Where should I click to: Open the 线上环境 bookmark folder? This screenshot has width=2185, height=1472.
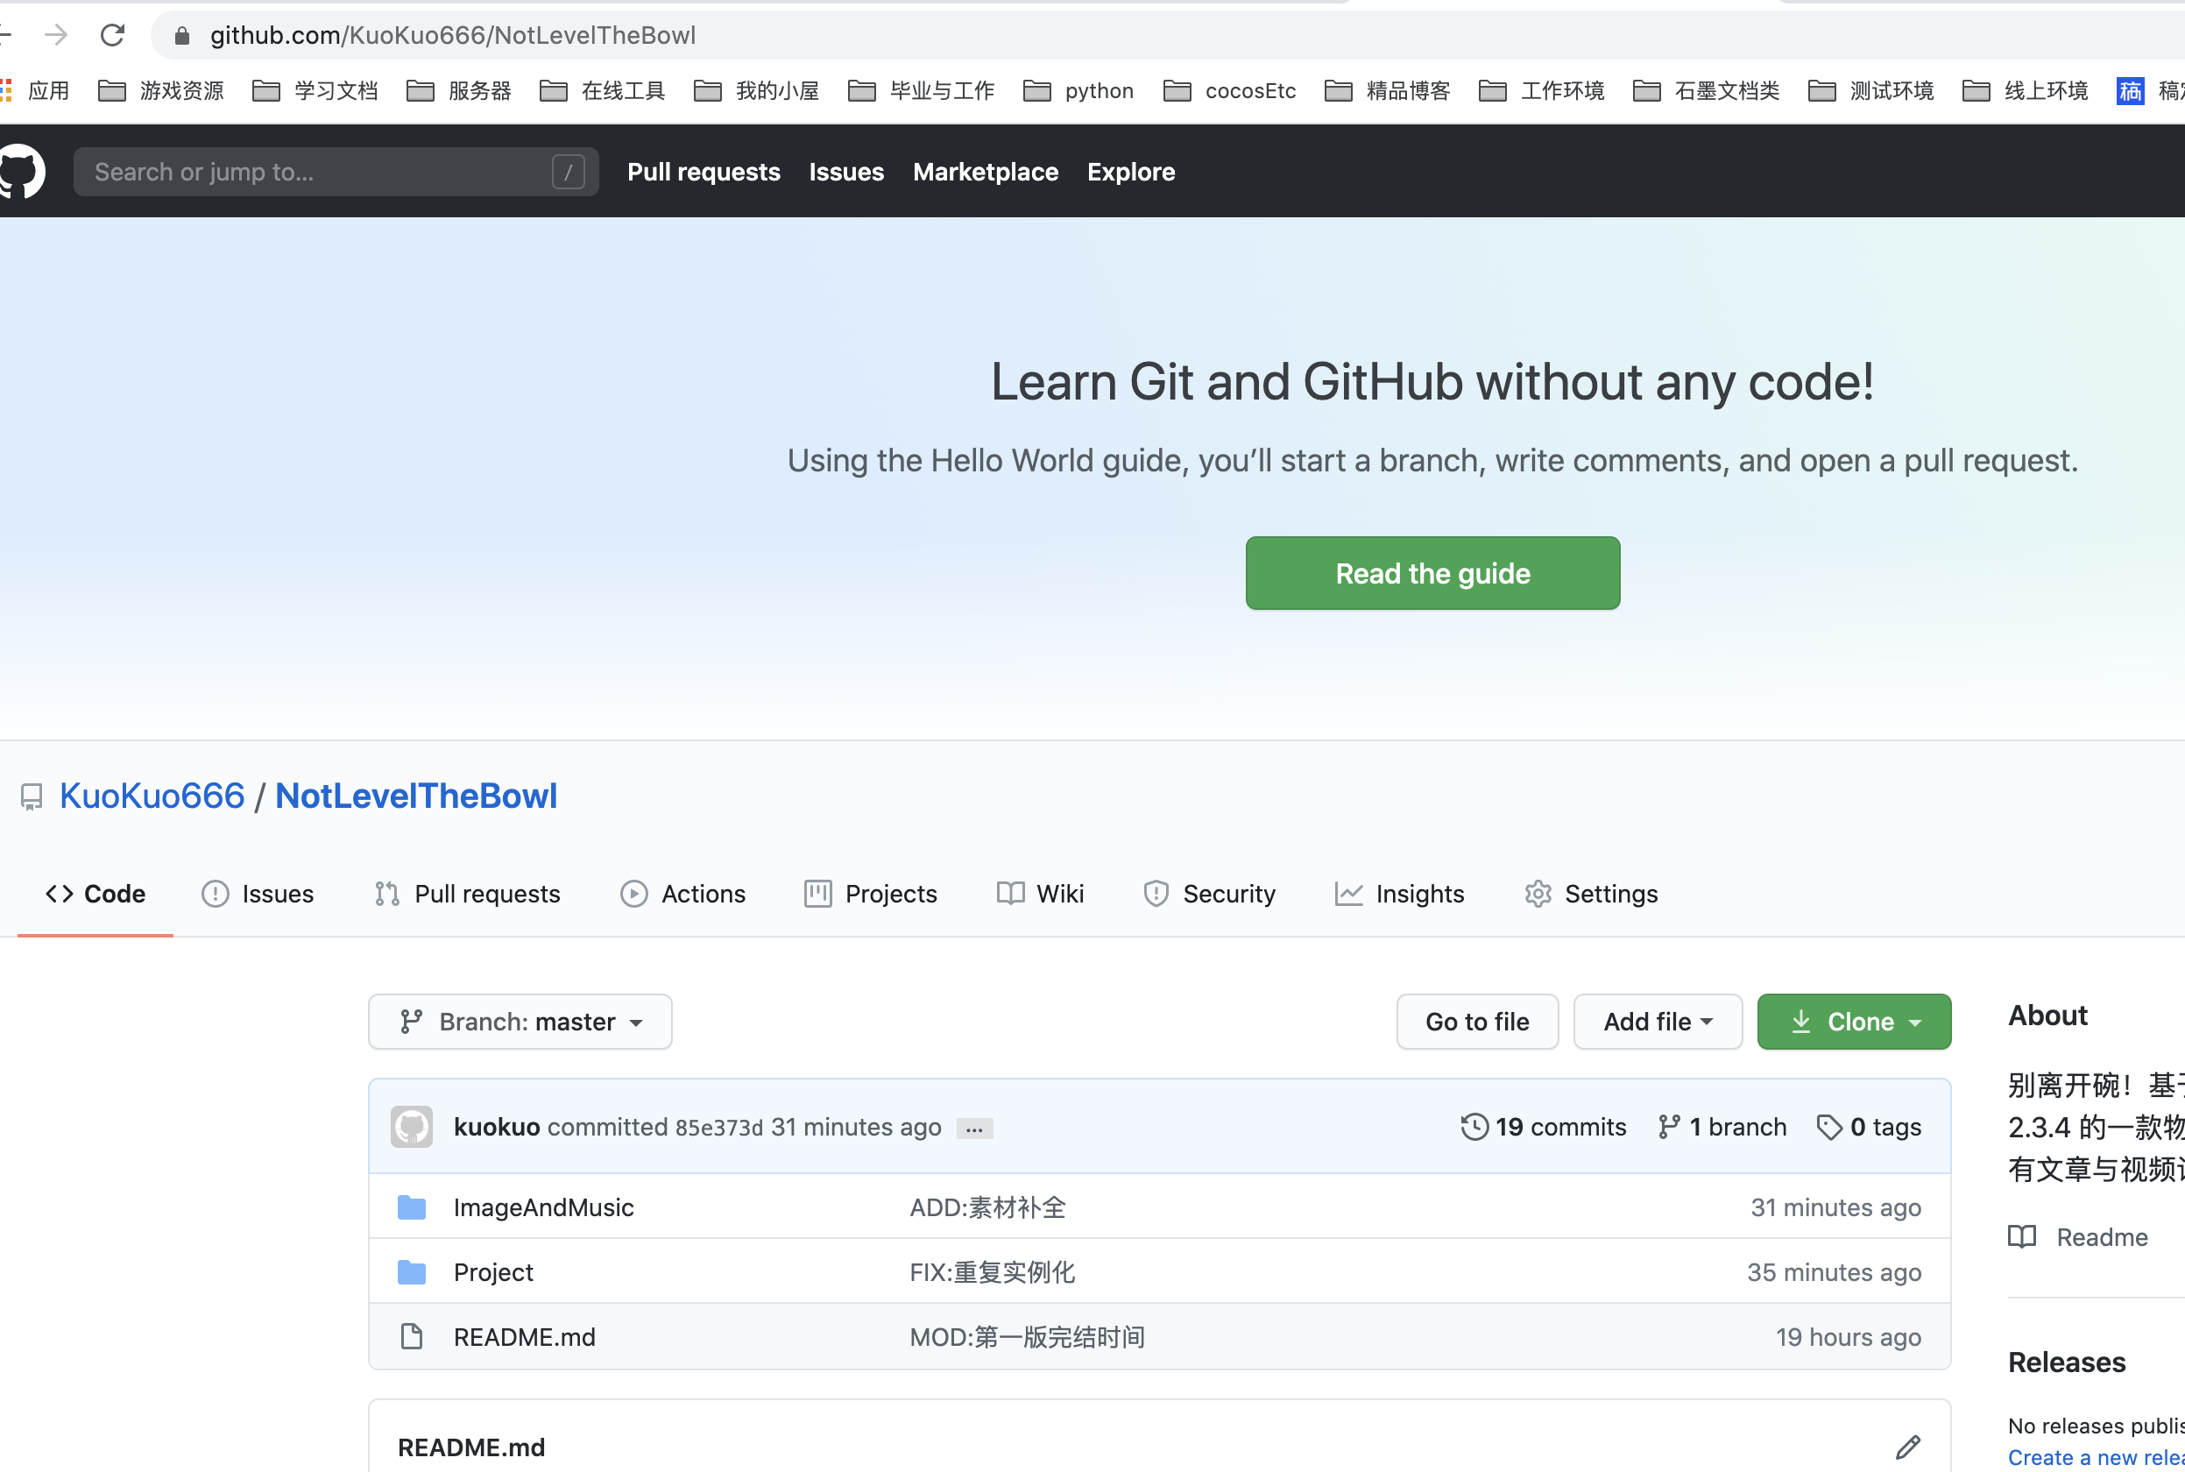click(2026, 91)
